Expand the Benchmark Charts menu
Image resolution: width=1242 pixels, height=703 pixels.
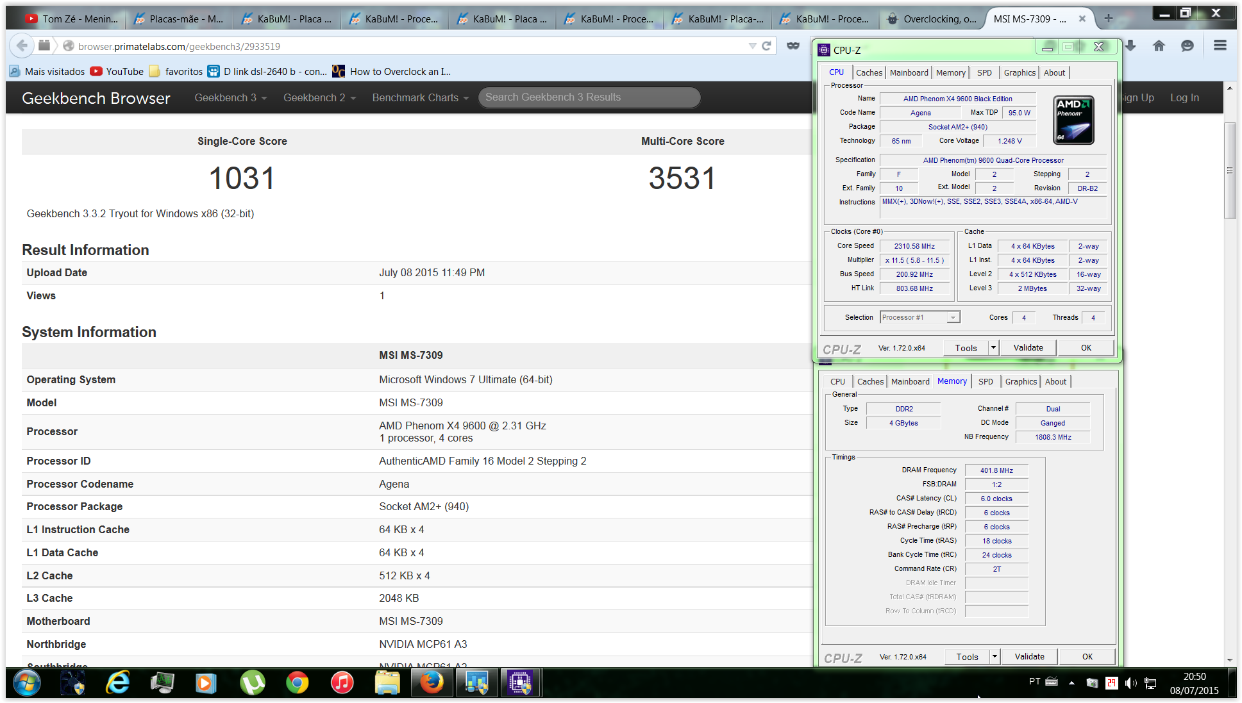[x=421, y=97]
